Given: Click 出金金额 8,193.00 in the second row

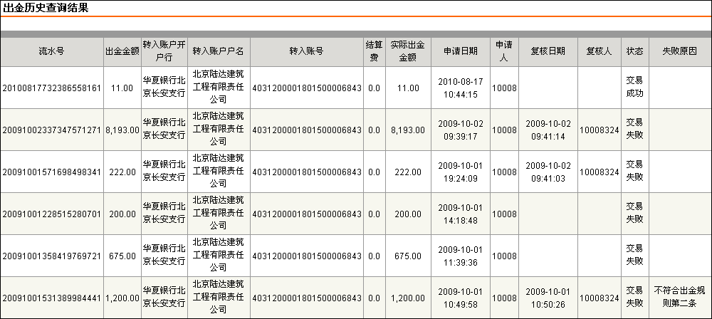Looking at the screenshot, I should pos(122,130).
